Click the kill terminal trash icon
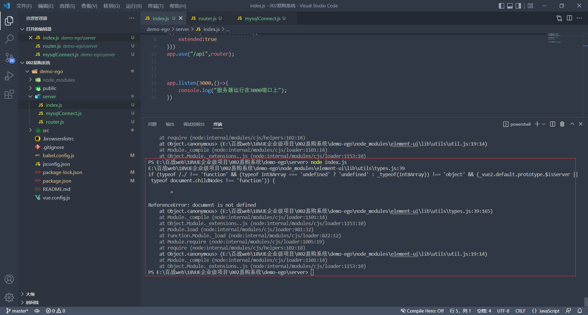Screen dimensions: 588x315 tap(562, 124)
